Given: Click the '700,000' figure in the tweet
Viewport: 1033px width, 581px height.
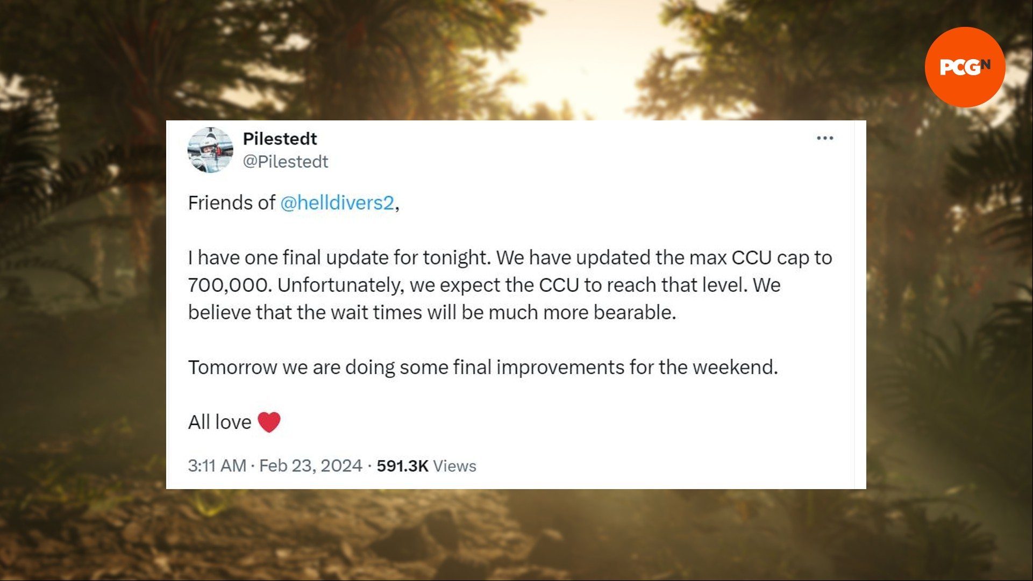Looking at the screenshot, I should 228,285.
